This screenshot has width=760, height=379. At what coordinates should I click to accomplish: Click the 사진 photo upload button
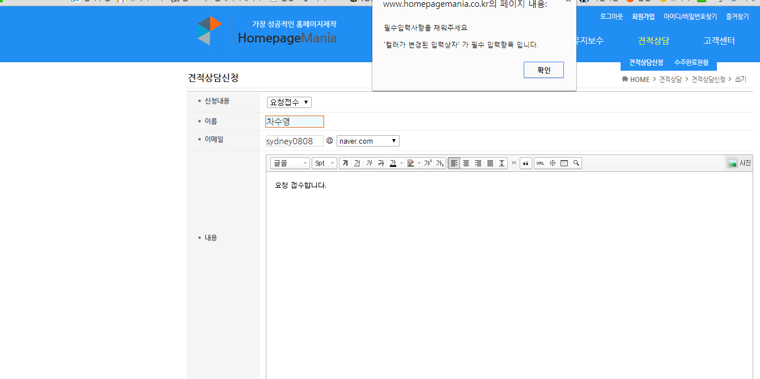(x=740, y=163)
